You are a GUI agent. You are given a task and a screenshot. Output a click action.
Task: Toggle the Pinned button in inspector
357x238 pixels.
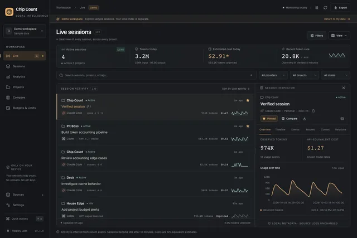(269, 119)
